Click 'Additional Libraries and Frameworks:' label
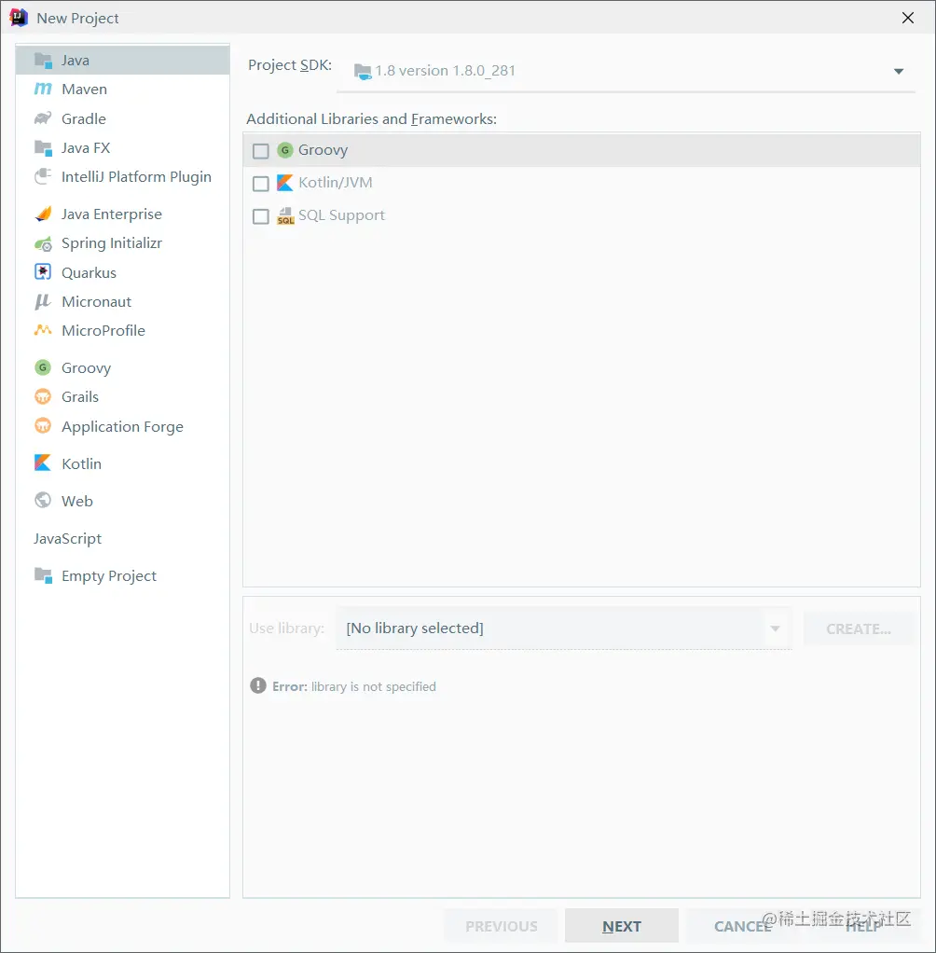Screen dimensions: 936x953 point(371,118)
